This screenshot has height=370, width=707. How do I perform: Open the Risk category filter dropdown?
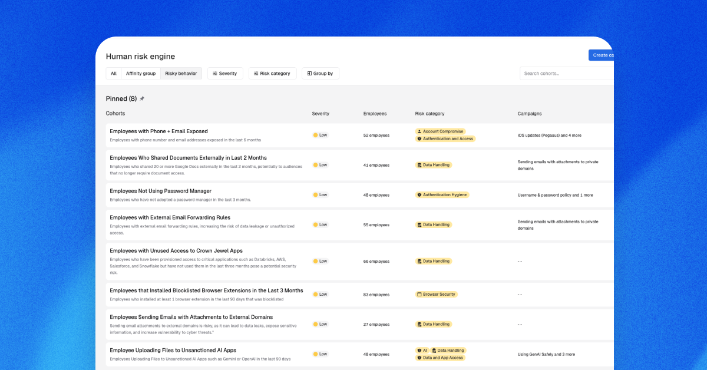point(272,73)
